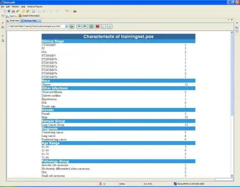The image size is (240, 187).
Task: Click the single yellow key toolbar icon
Action: coord(23,11)
